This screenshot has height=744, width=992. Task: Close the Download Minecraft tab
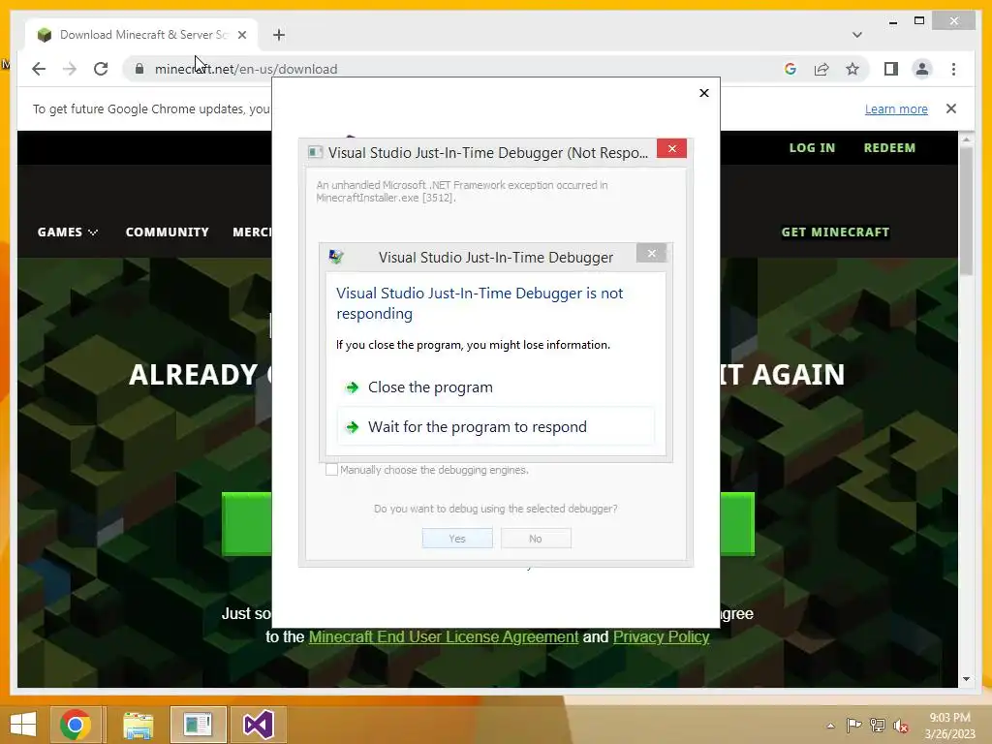(x=241, y=35)
